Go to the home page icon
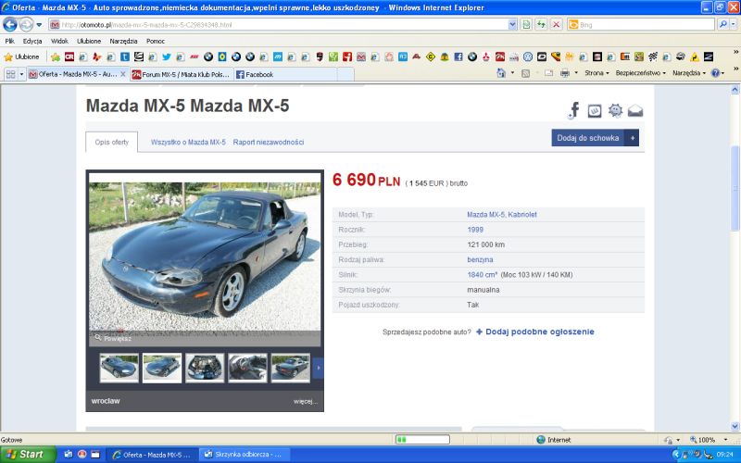The height and width of the screenshot is (463, 741). point(501,73)
